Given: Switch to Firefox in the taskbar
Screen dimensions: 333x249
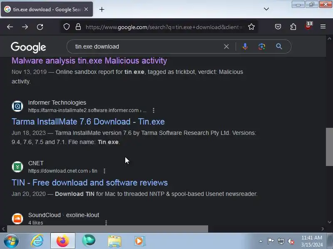Looking at the screenshot, I should (x=63, y=241).
